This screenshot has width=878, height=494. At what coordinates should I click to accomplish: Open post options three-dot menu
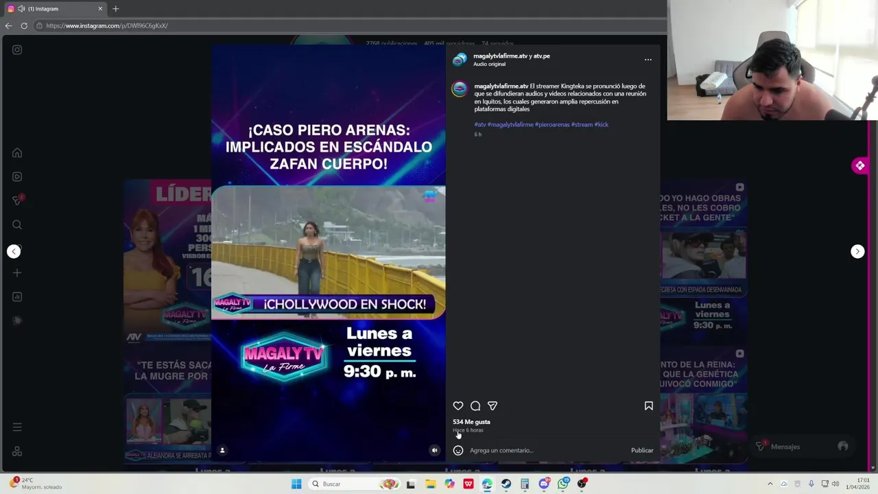pyautogui.click(x=648, y=60)
